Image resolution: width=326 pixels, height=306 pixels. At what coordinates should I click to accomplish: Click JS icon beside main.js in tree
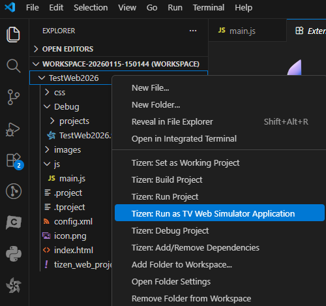[52, 178]
